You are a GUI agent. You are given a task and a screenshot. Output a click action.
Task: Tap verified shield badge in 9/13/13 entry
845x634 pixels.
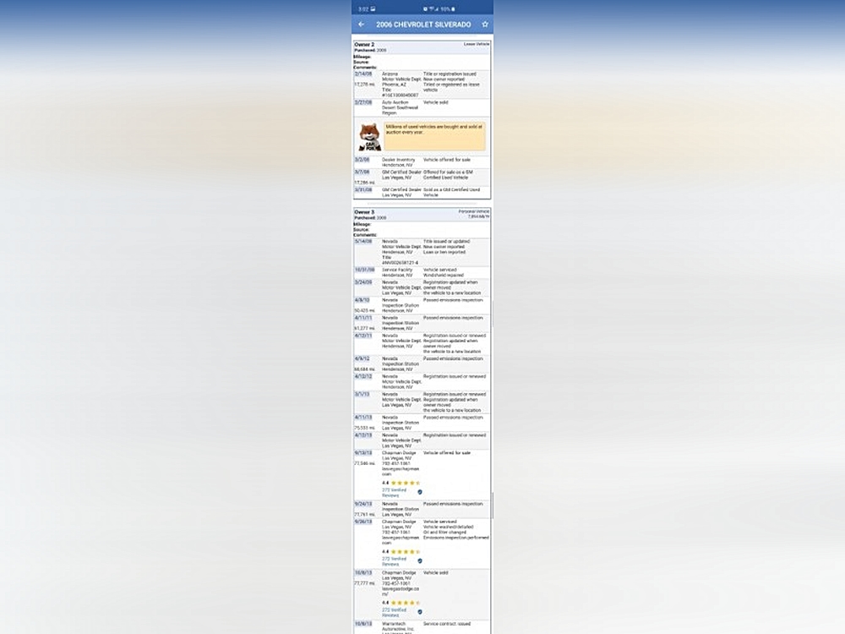coord(420,492)
